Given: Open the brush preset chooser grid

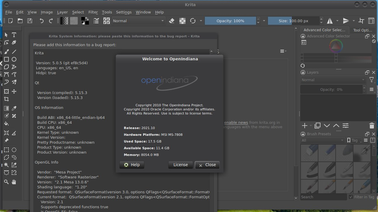Looking at the screenshot, I should tap(107, 21).
